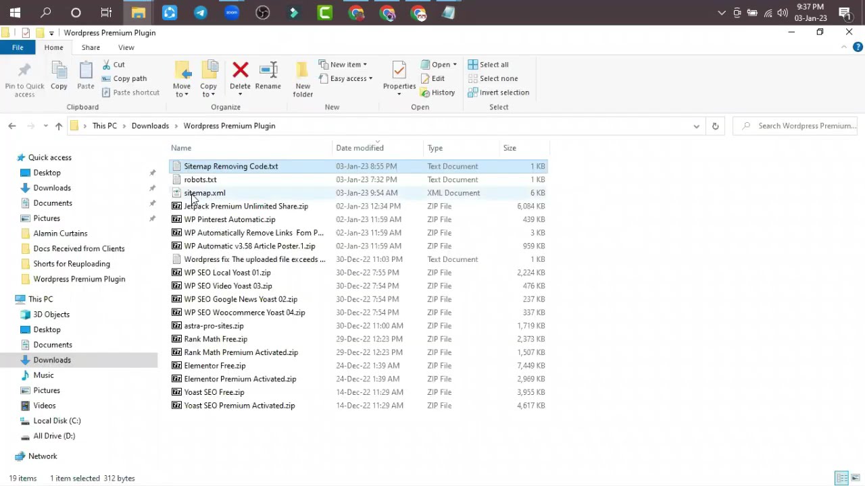Image resolution: width=865 pixels, height=486 pixels.
Task: Sort by the Type column header
Action: pos(435,148)
